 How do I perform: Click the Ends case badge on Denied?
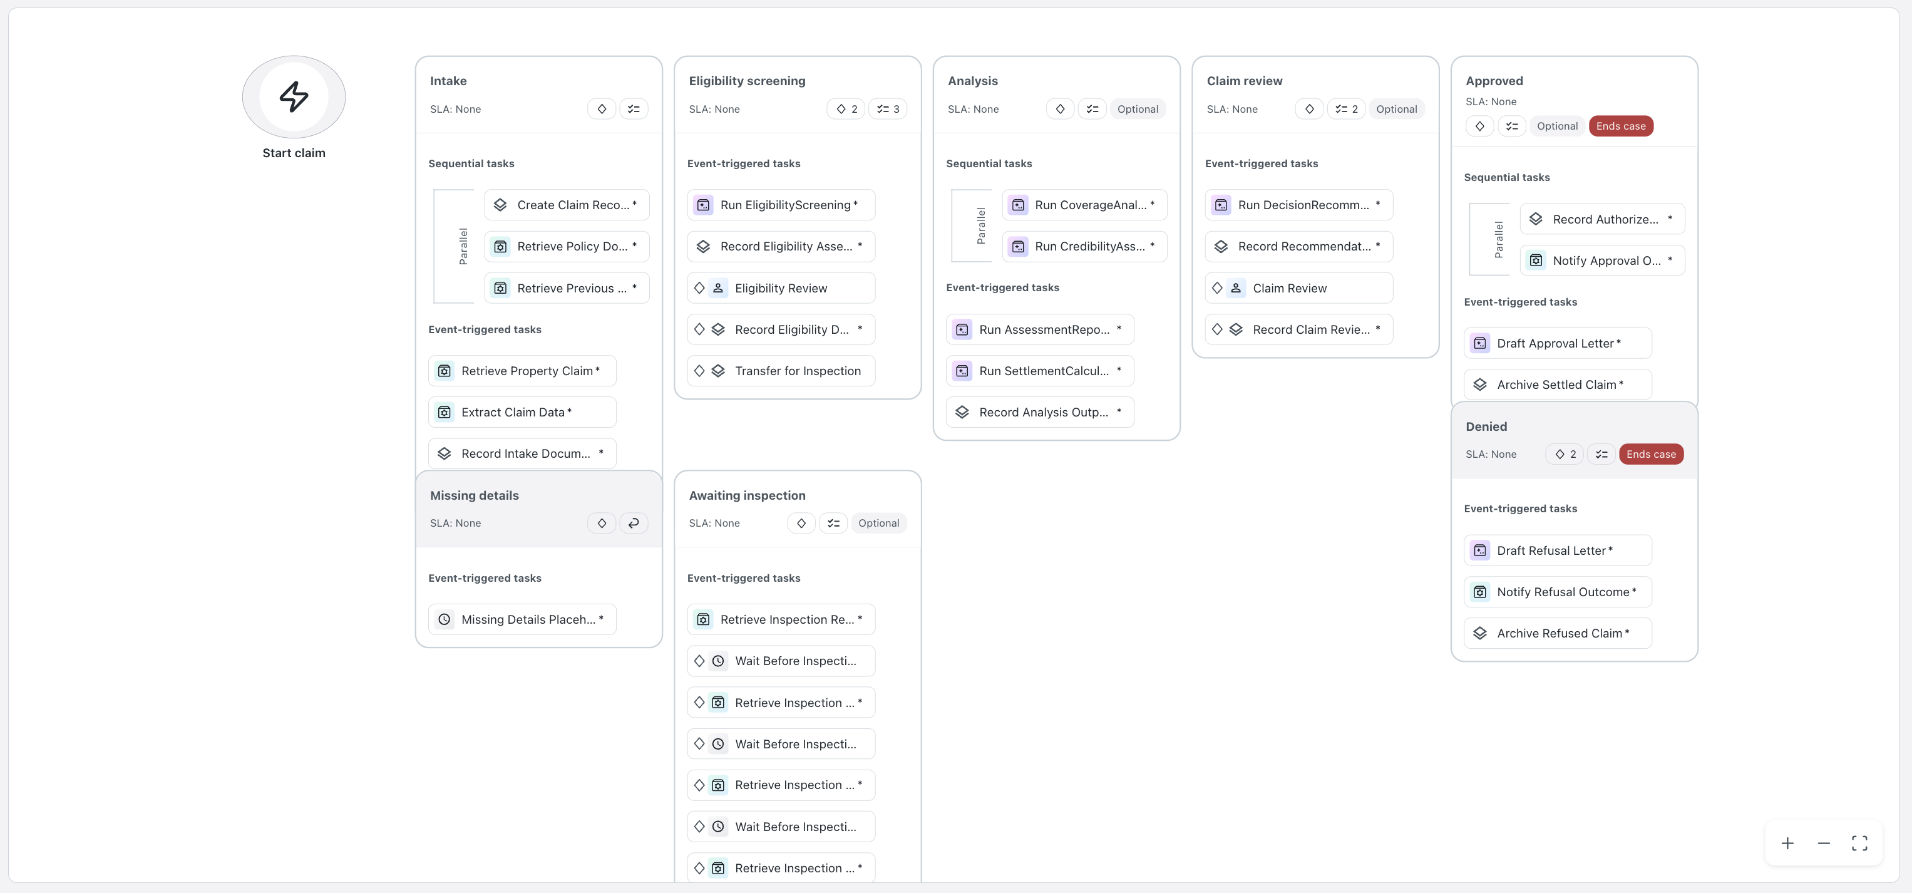click(x=1652, y=454)
